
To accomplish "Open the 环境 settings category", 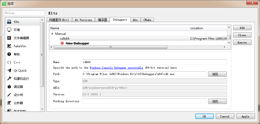I will (x=17, y=30).
